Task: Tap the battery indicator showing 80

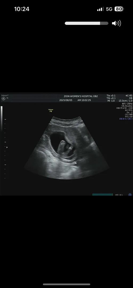Action: point(119,9)
